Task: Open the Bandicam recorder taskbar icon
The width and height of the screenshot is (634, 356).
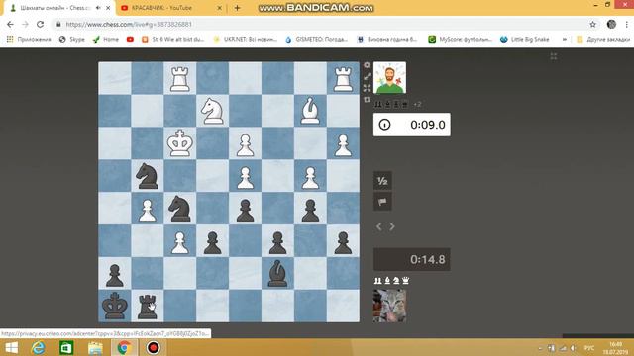Action: pos(154,347)
